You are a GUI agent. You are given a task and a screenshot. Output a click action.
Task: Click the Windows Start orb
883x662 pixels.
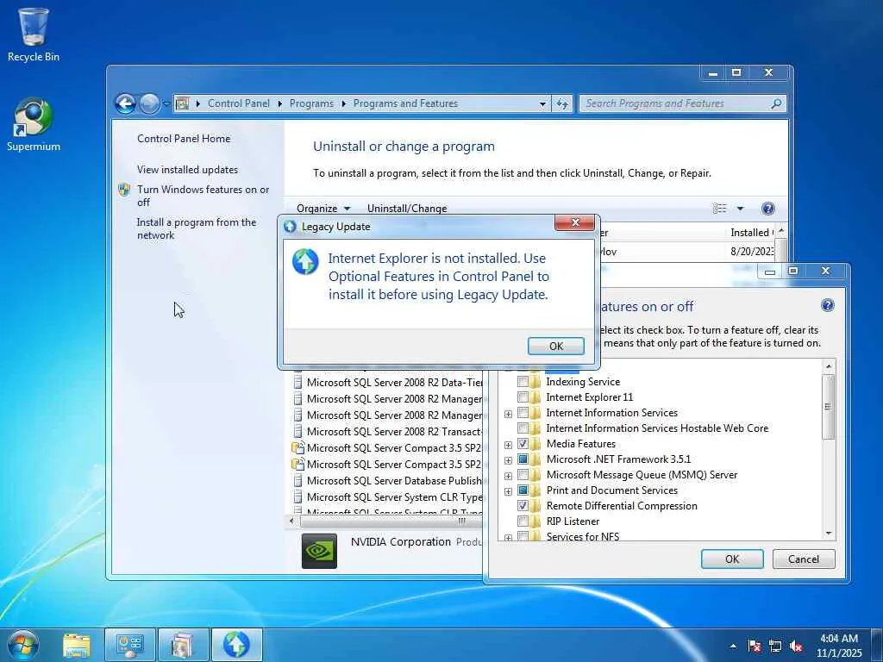pos(23,645)
